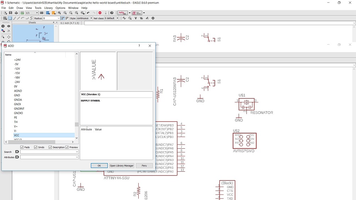Image resolution: width=356 pixels, height=200 pixels.
Task: Select the straight diagonal wire bend style
Action: tap(18, 18)
